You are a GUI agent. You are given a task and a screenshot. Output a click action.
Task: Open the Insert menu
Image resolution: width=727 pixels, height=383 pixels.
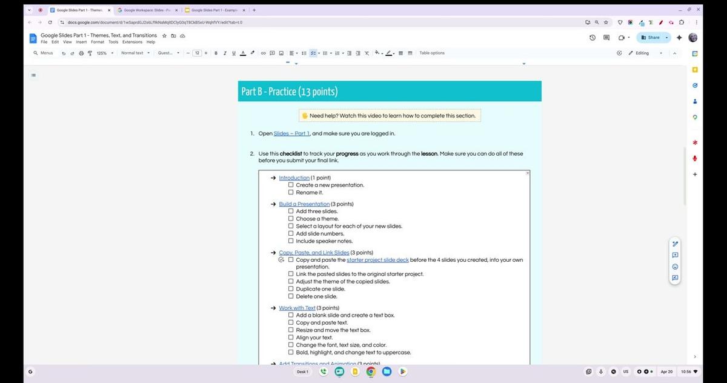(81, 42)
